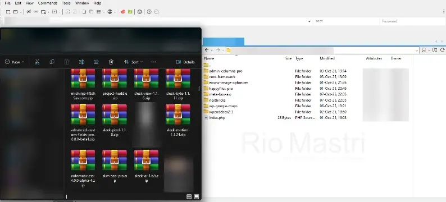This screenshot has height=202, width=446.
Task: Select the meta-box-aio folder
Action: point(217,94)
